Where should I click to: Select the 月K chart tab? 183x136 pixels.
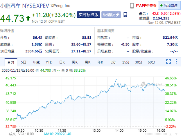(87, 62)
